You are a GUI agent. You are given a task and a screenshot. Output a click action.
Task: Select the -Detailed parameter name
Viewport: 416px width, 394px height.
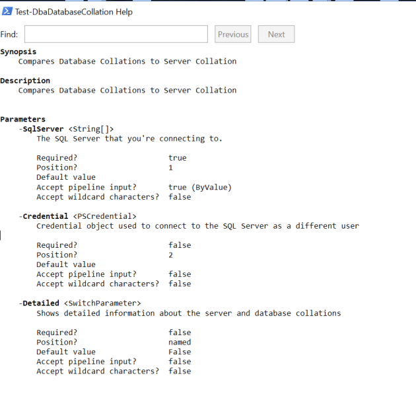click(39, 303)
